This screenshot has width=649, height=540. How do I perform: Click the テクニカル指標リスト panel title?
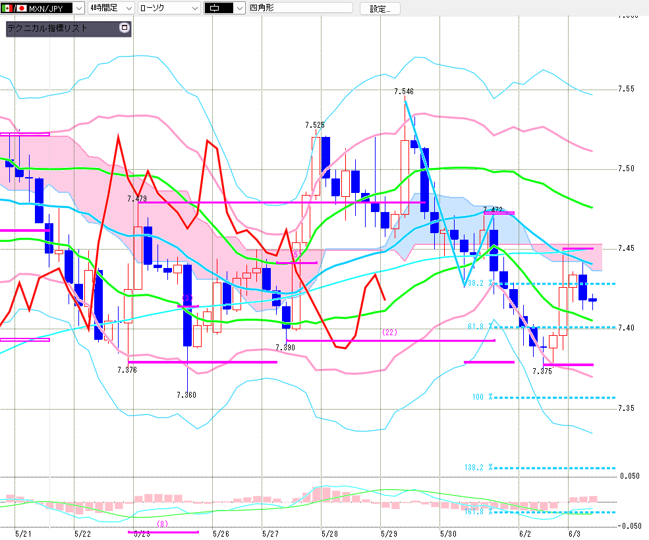click(x=47, y=28)
